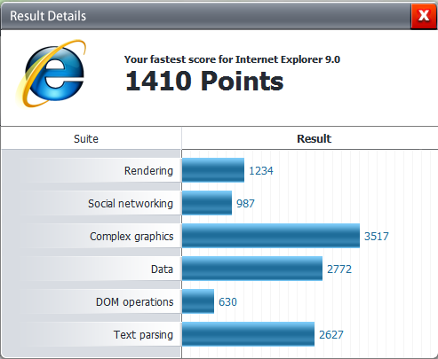Click the 2627 score value
This screenshot has height=359, width=438.
(x=331, y=335)
